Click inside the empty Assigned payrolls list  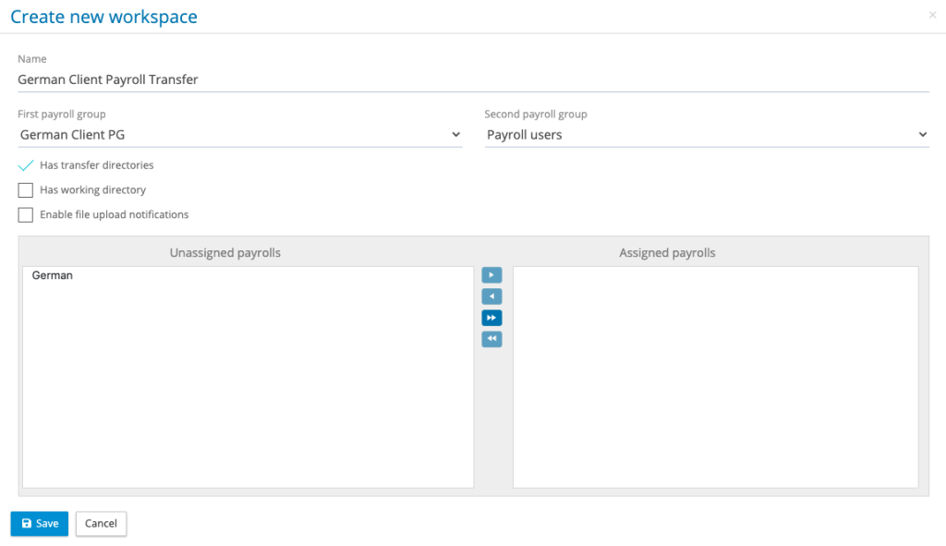point(716,377)
